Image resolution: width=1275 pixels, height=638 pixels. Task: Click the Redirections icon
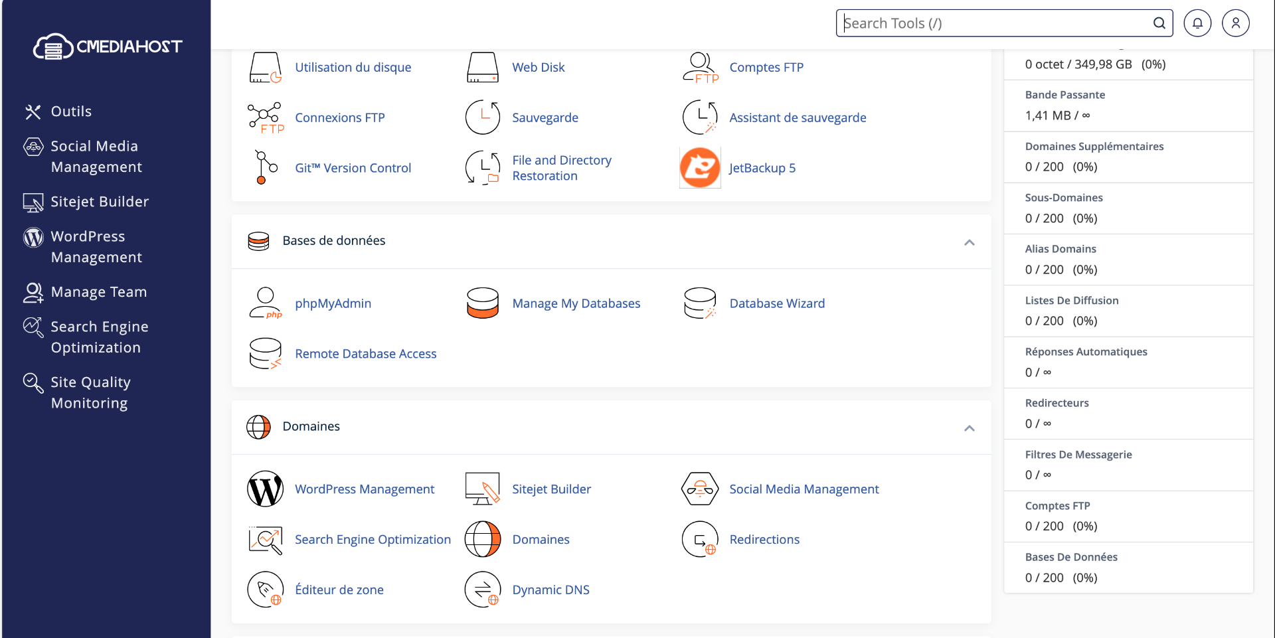point(700,540)
